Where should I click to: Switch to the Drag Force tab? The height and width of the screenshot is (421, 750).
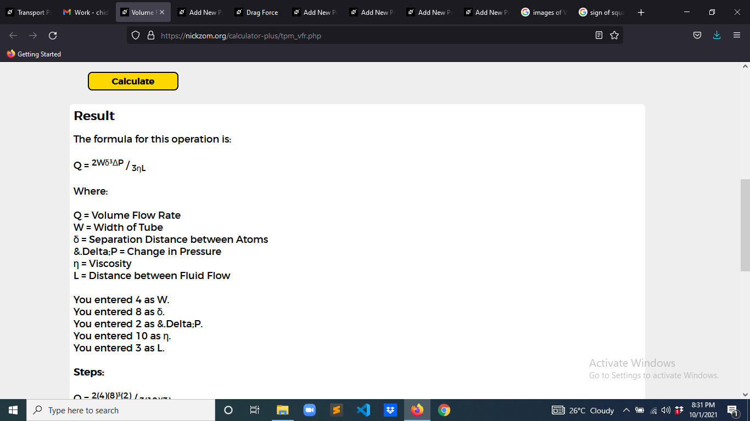click(x=256, y=12)
